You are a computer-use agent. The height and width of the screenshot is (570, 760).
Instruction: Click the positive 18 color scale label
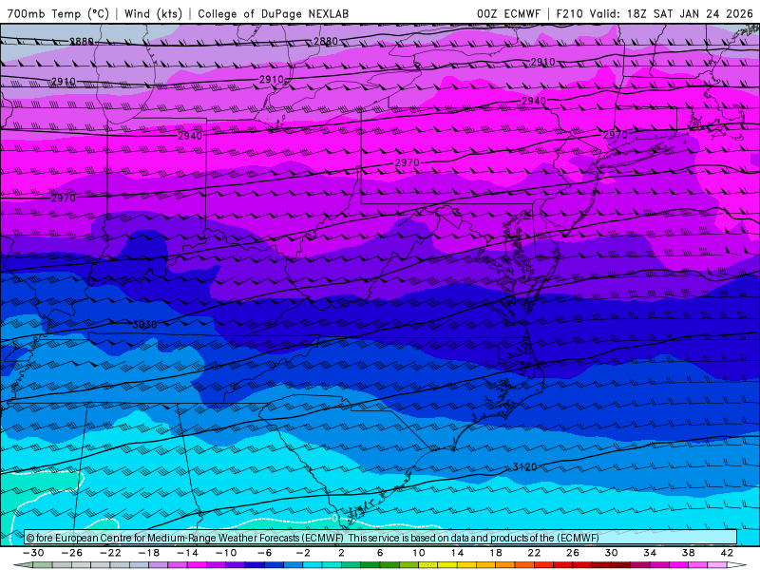tap(495, 553)
